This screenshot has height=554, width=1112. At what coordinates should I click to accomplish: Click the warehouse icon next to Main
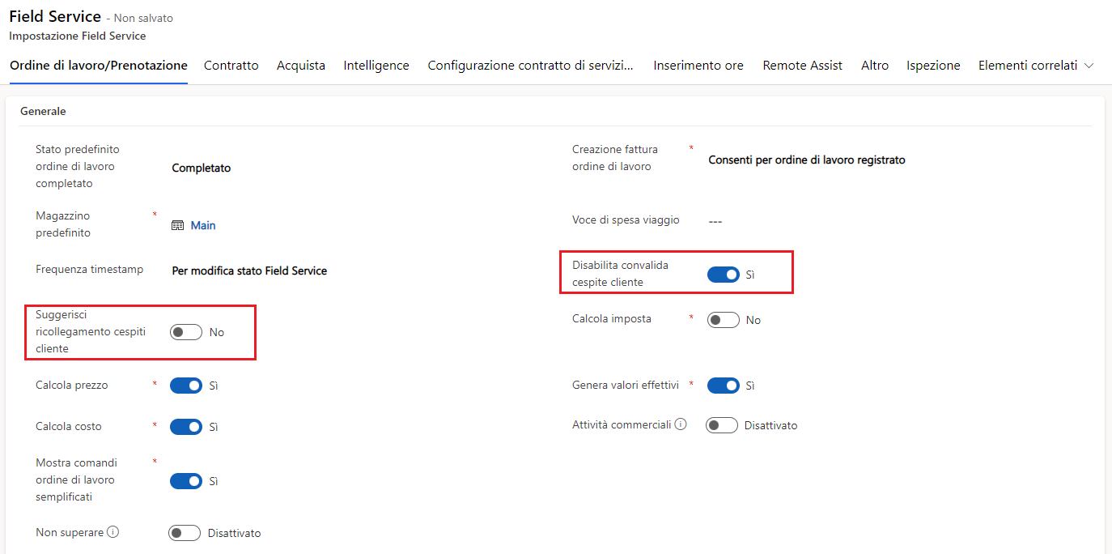[178, 226]
